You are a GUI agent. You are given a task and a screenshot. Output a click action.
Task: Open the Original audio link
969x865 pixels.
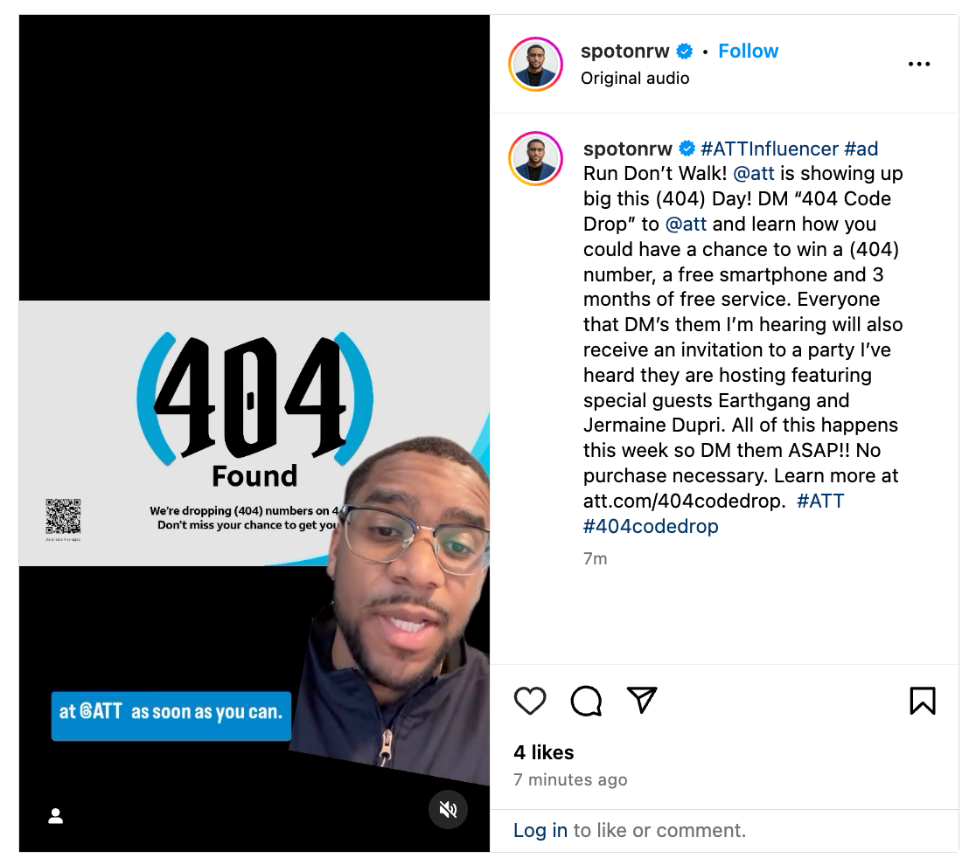[635, 79]
